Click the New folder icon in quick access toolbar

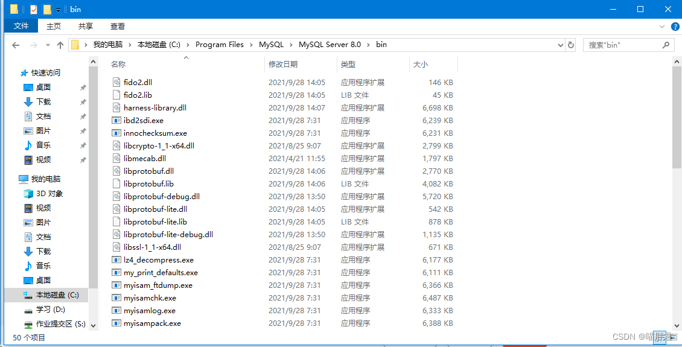[x=47, y=9]
